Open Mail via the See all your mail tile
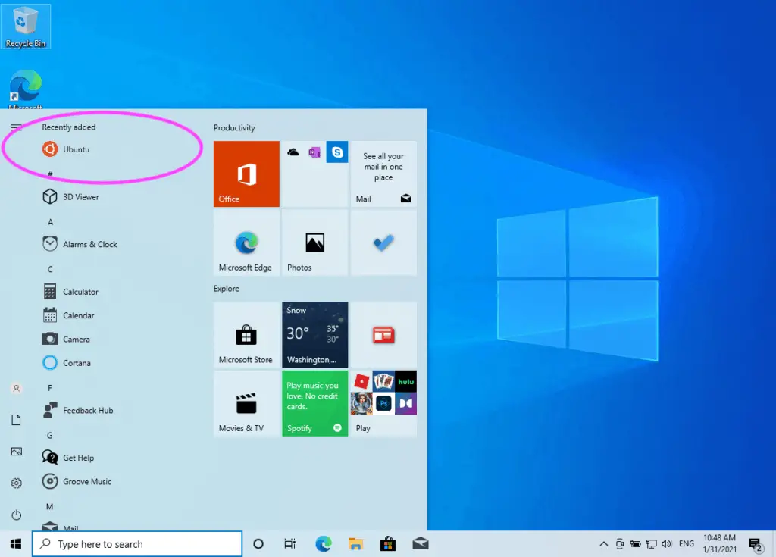The image size is (776, 557). [x=383, y=174]
